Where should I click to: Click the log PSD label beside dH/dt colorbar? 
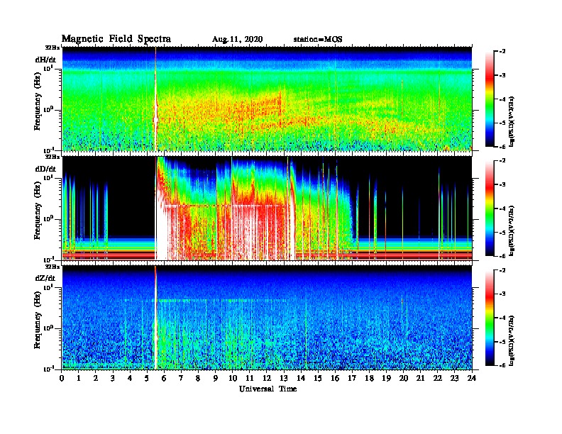click(512, 121)
